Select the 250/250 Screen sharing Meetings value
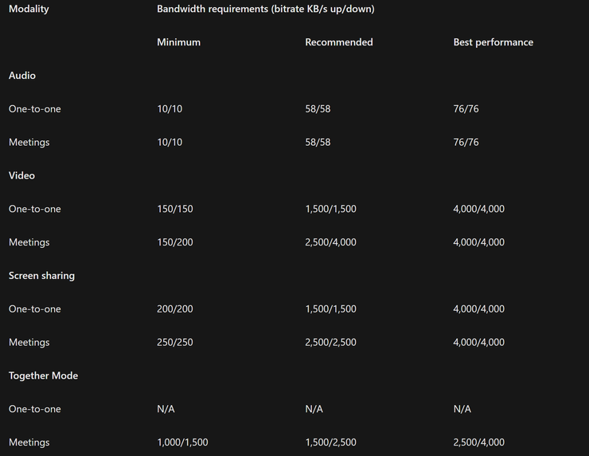Screen dimensions: 589x456 pos(175,343)
